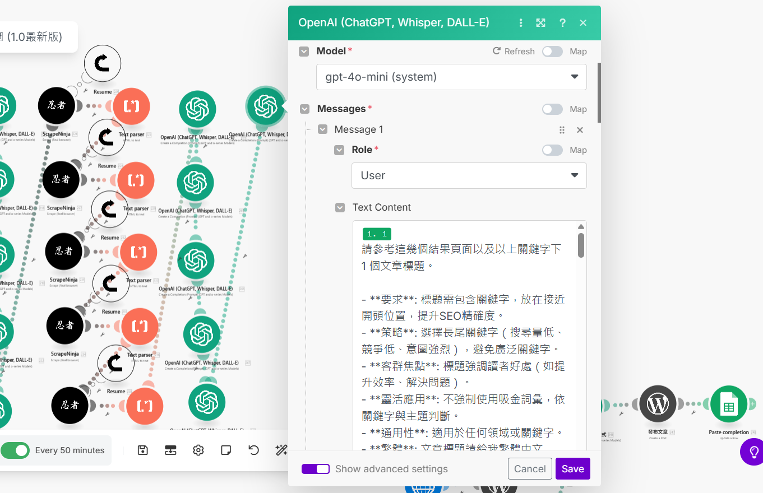Image resolution: width=763 pixels, height=493 pixels.
Task: Click the undo arrow in bottom toolbar
Action: 253,450
